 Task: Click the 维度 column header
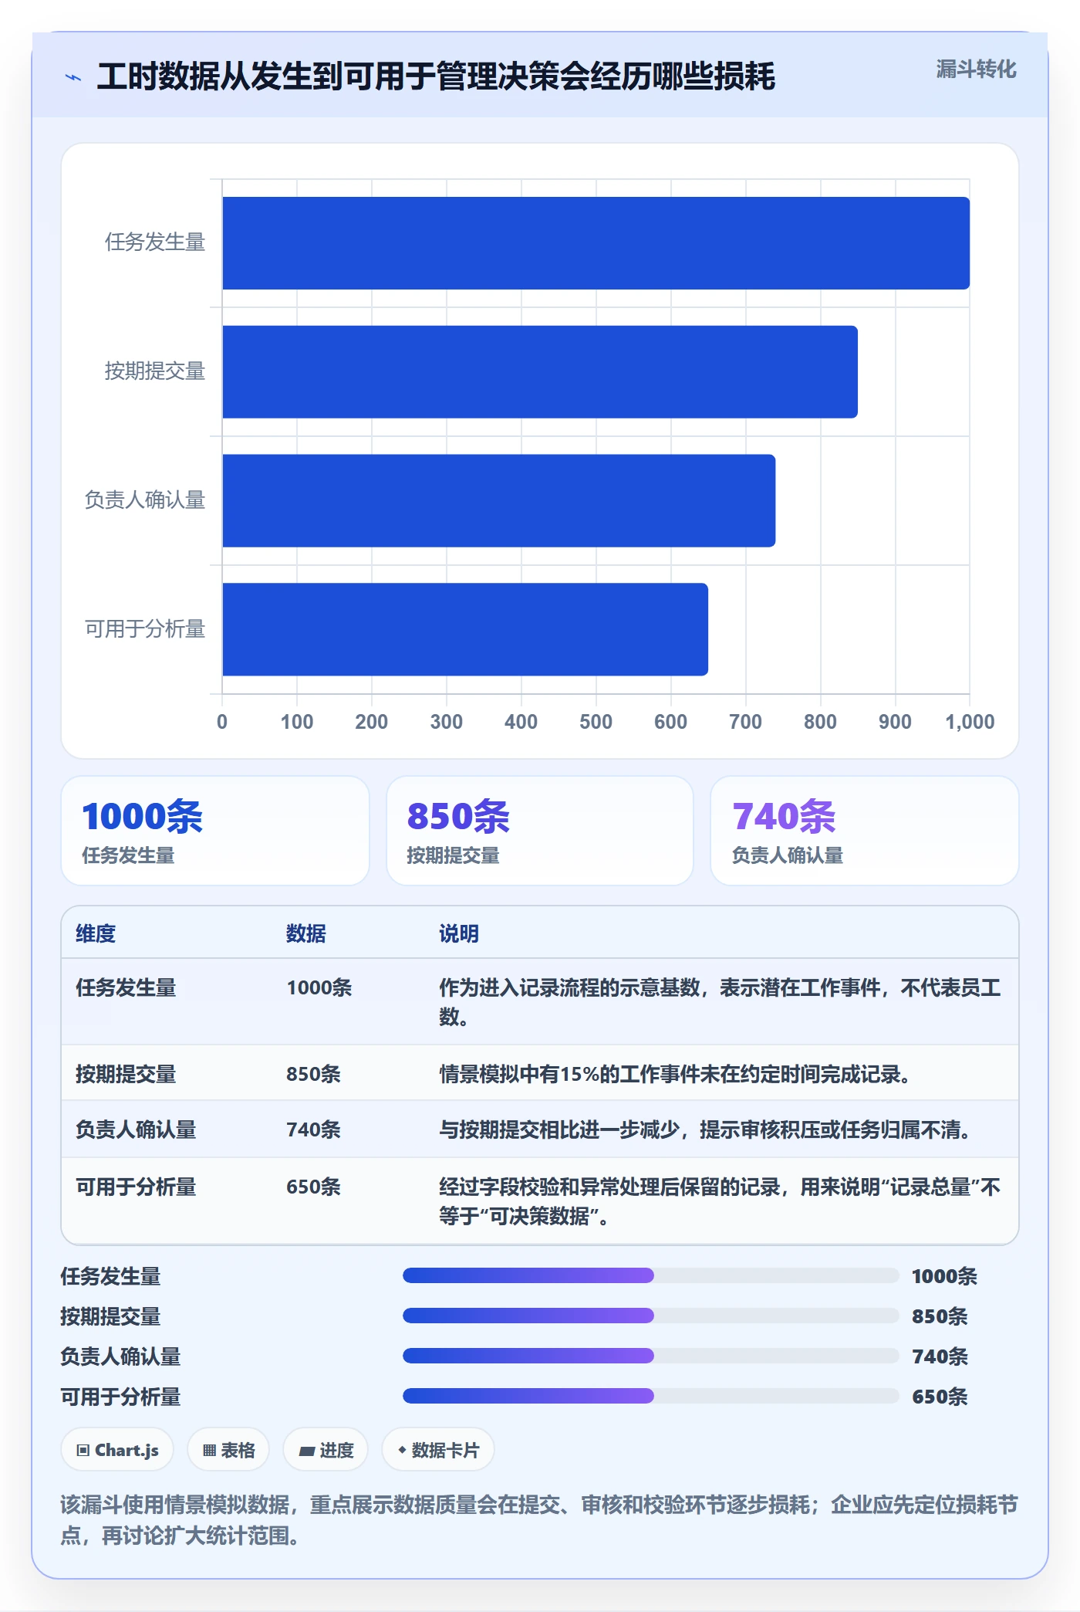tap(96, 933)
